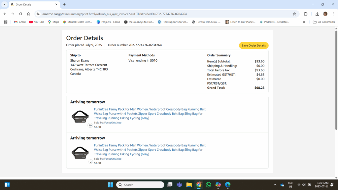Open the Journeys to Hop... bookmark
The height and width of the screenshot is (190, 338).
tap(139, 22)
